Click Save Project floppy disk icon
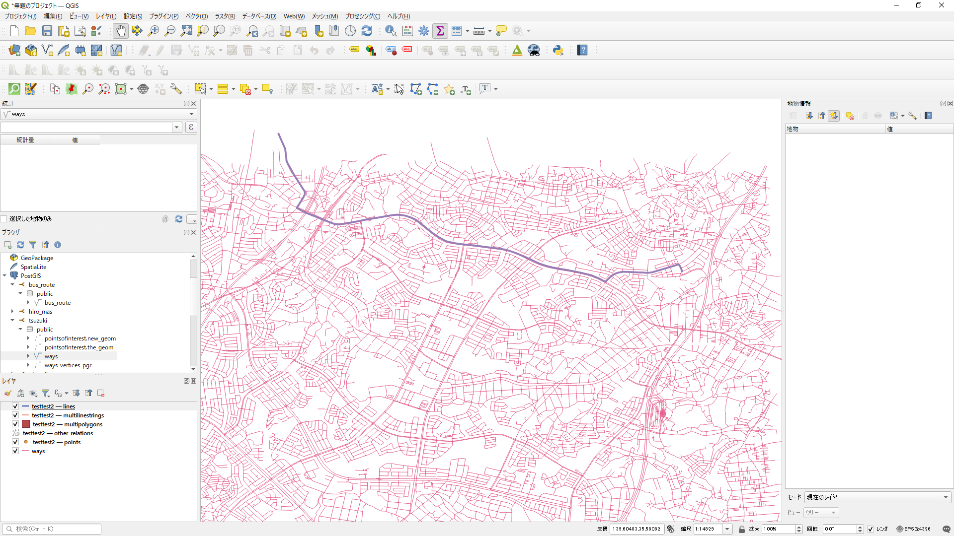The height and width of the screenshot is (536, 954). [x=47, y=31]
